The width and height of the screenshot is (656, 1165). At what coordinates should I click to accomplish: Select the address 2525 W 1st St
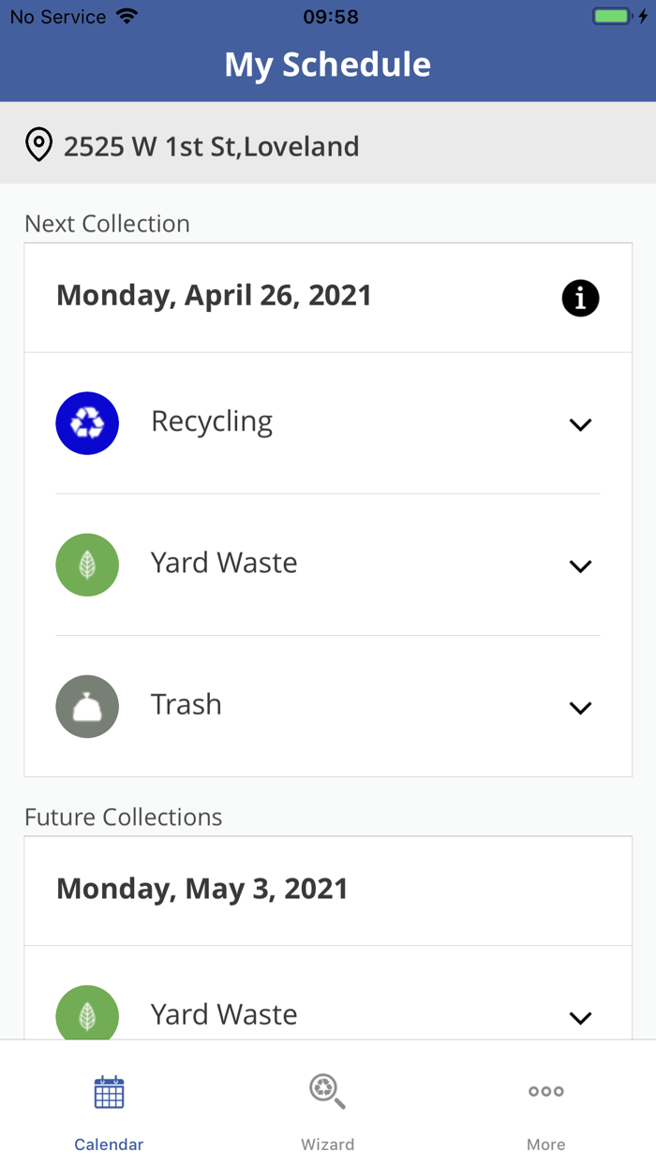(x=211, y=146)
